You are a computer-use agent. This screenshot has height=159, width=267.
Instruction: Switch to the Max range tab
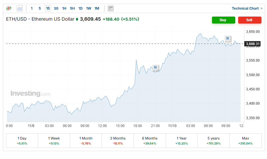point(245,141)
